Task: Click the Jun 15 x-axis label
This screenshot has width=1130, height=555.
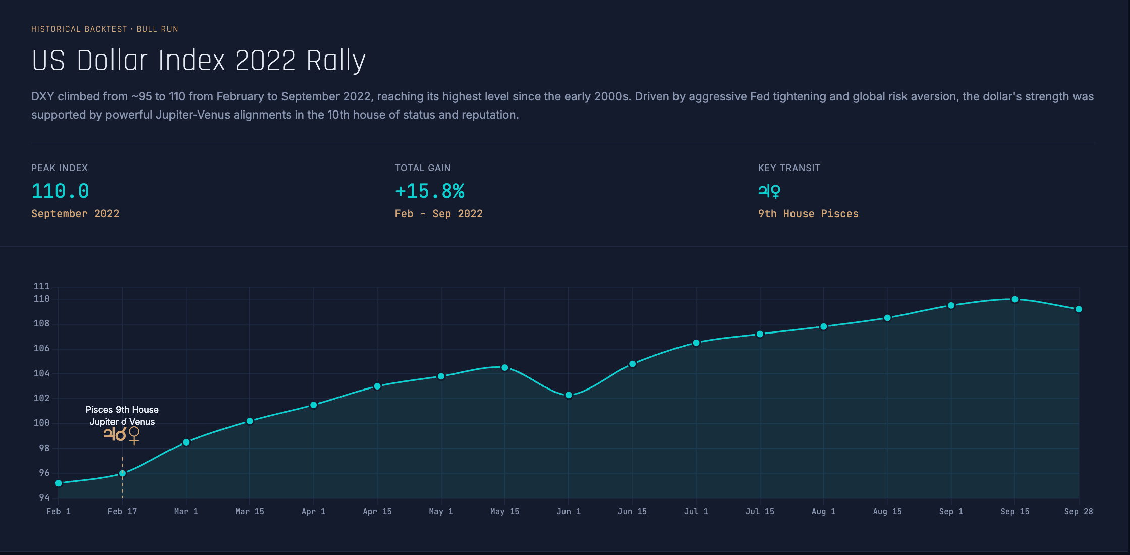Action: click(x=632, y=512)
